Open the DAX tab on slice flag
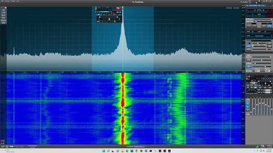The width and height of the screenshot is (273, 153). (x=120, y=15)
